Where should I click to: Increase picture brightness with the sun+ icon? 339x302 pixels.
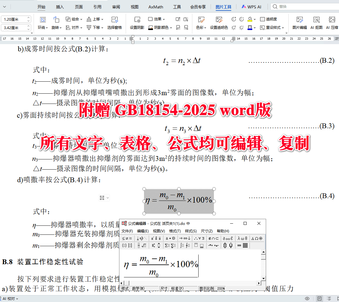233,28
